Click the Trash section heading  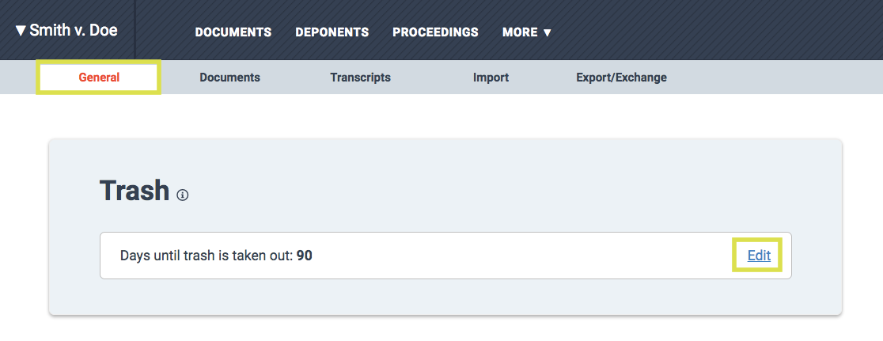pos(135,191)
